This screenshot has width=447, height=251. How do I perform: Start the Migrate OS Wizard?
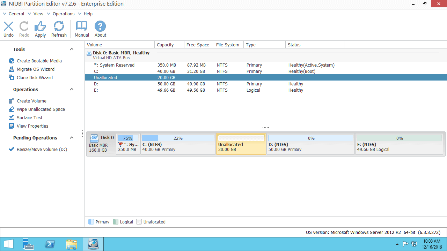pyautogui.click(x=35, y=69)
